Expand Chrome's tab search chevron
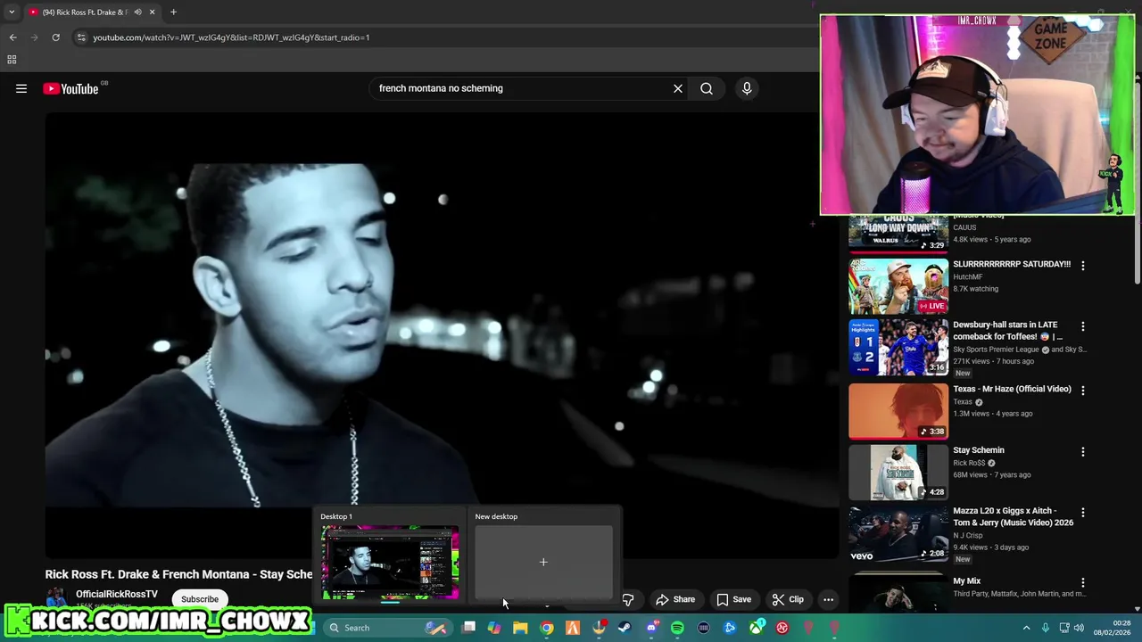 (12, 12)
